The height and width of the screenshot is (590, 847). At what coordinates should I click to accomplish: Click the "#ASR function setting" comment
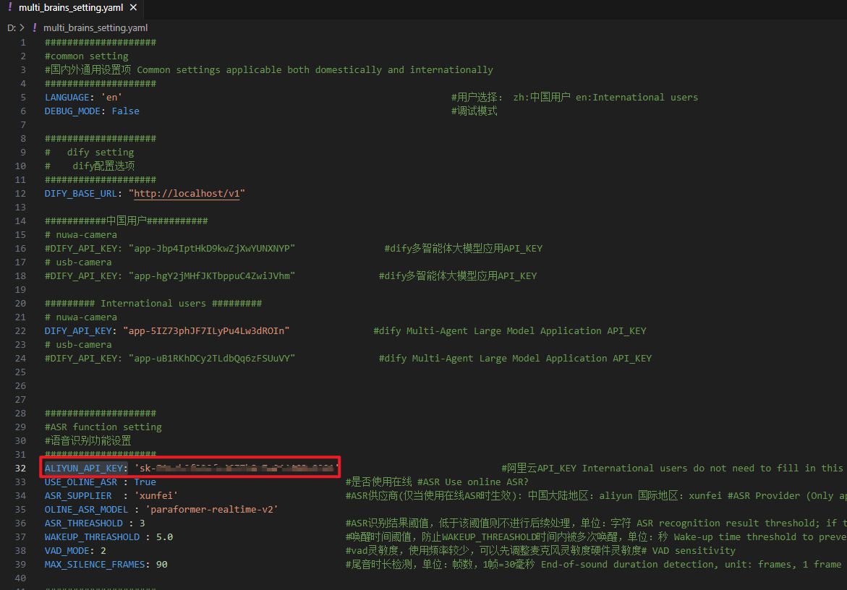point(103,427)
